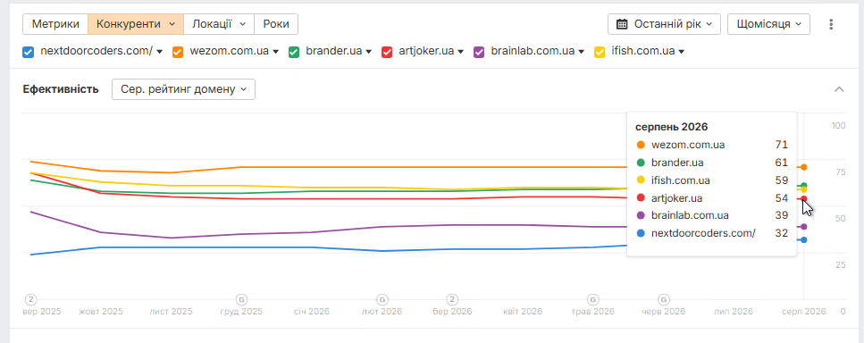
Task: Open the Останній рік date range button
Action: coord(664,24)
